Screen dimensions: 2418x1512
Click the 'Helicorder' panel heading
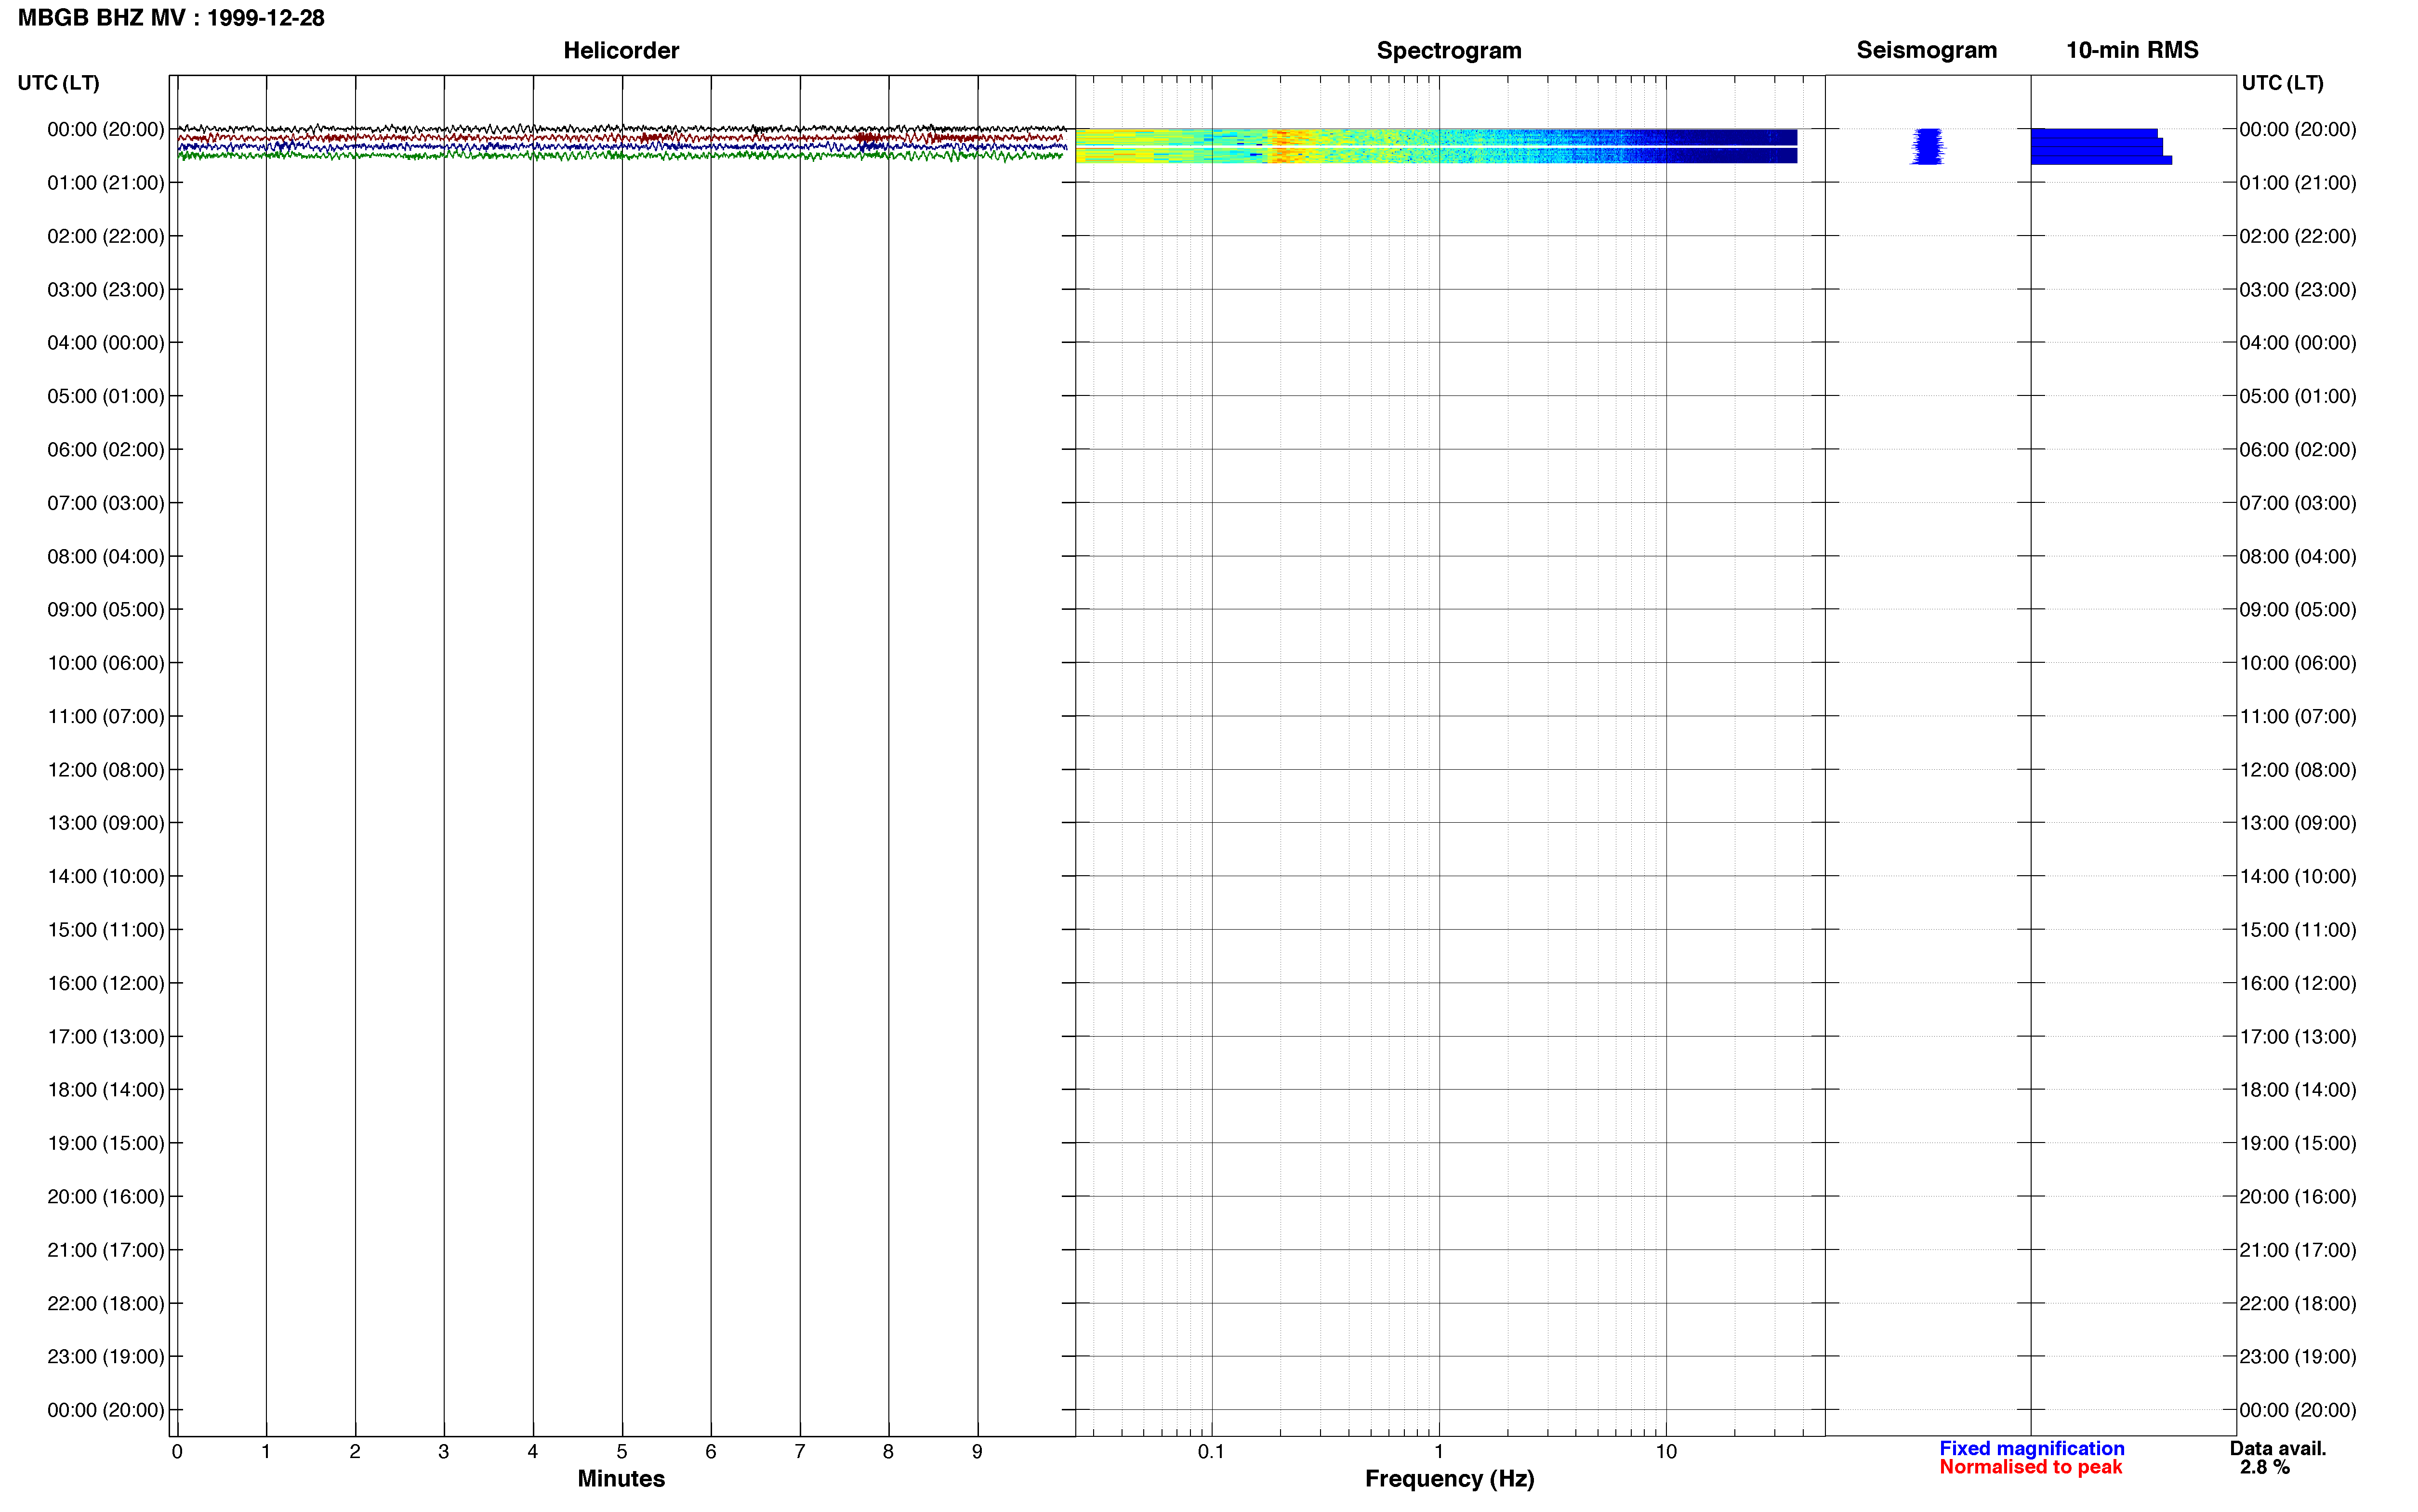click(x=621, y=50)
